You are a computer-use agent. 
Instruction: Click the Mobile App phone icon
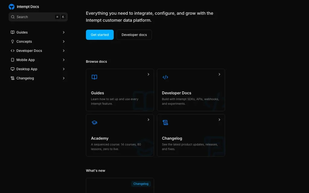(x=12, y=60)
